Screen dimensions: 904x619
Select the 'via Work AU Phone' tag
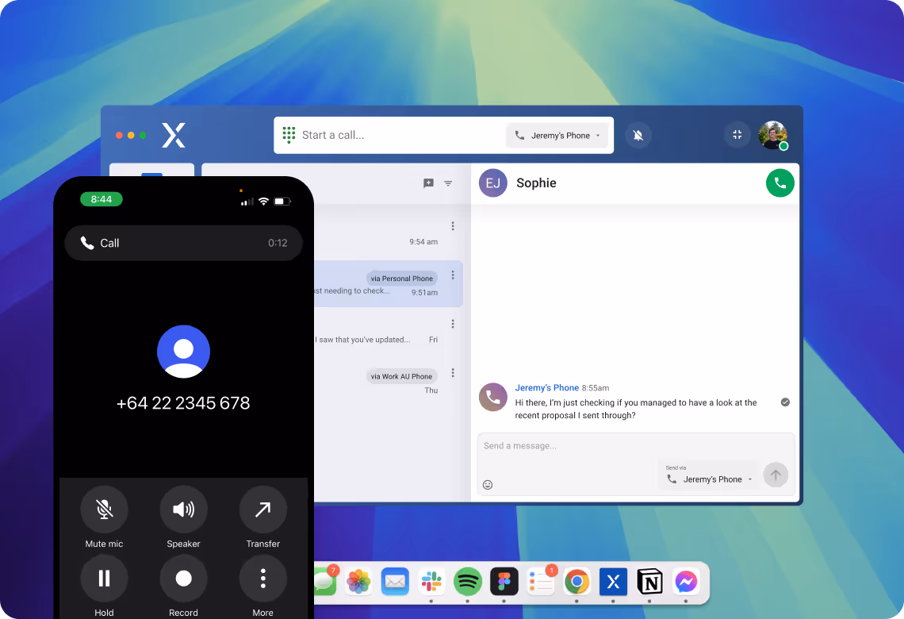tap(401, 377)
